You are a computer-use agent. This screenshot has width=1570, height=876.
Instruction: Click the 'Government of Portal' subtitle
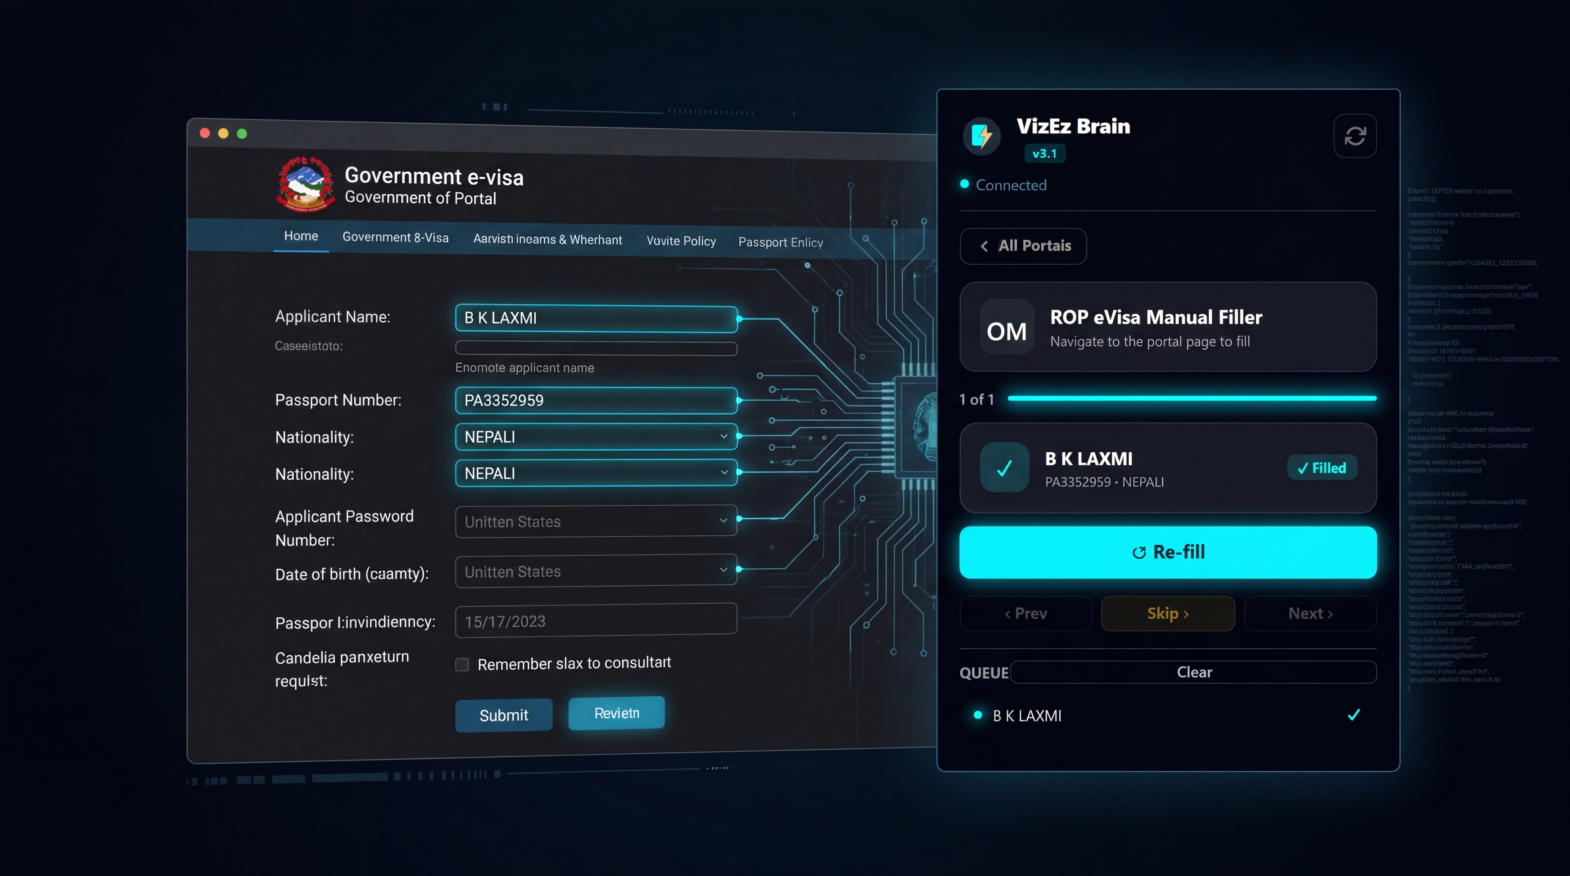(420, 198)
